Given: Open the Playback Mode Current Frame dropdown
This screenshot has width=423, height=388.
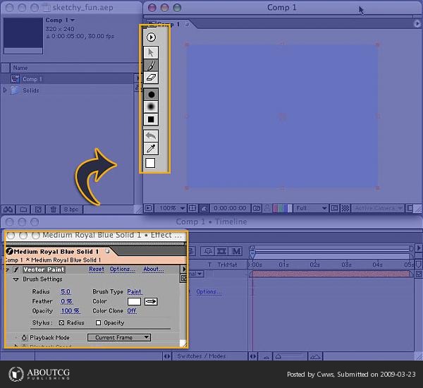Looking at the screenshot, I should pyautogui.click(x=119, y=337).
